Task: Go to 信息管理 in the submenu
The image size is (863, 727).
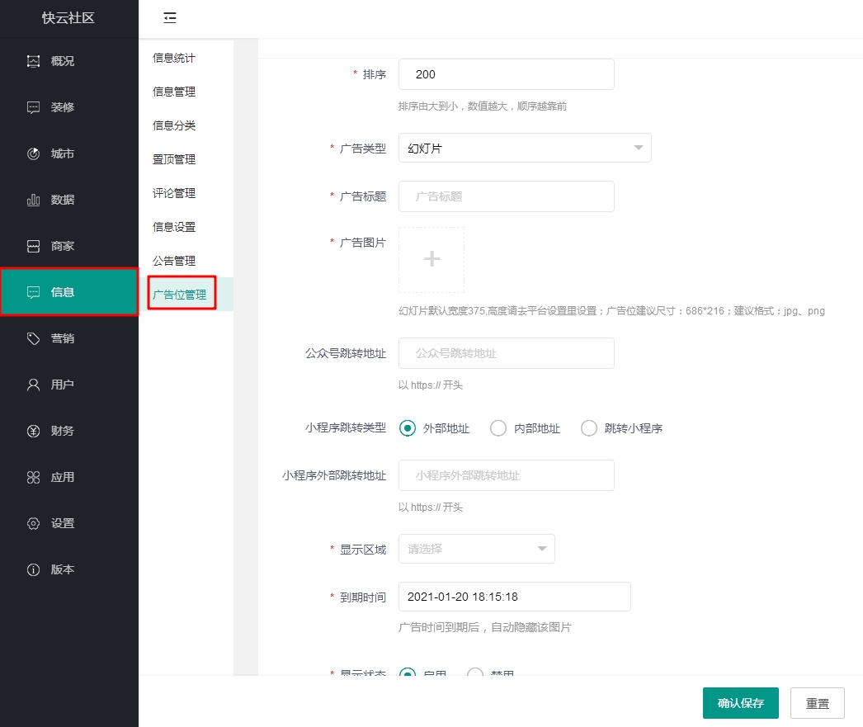Action: point(174,92)
